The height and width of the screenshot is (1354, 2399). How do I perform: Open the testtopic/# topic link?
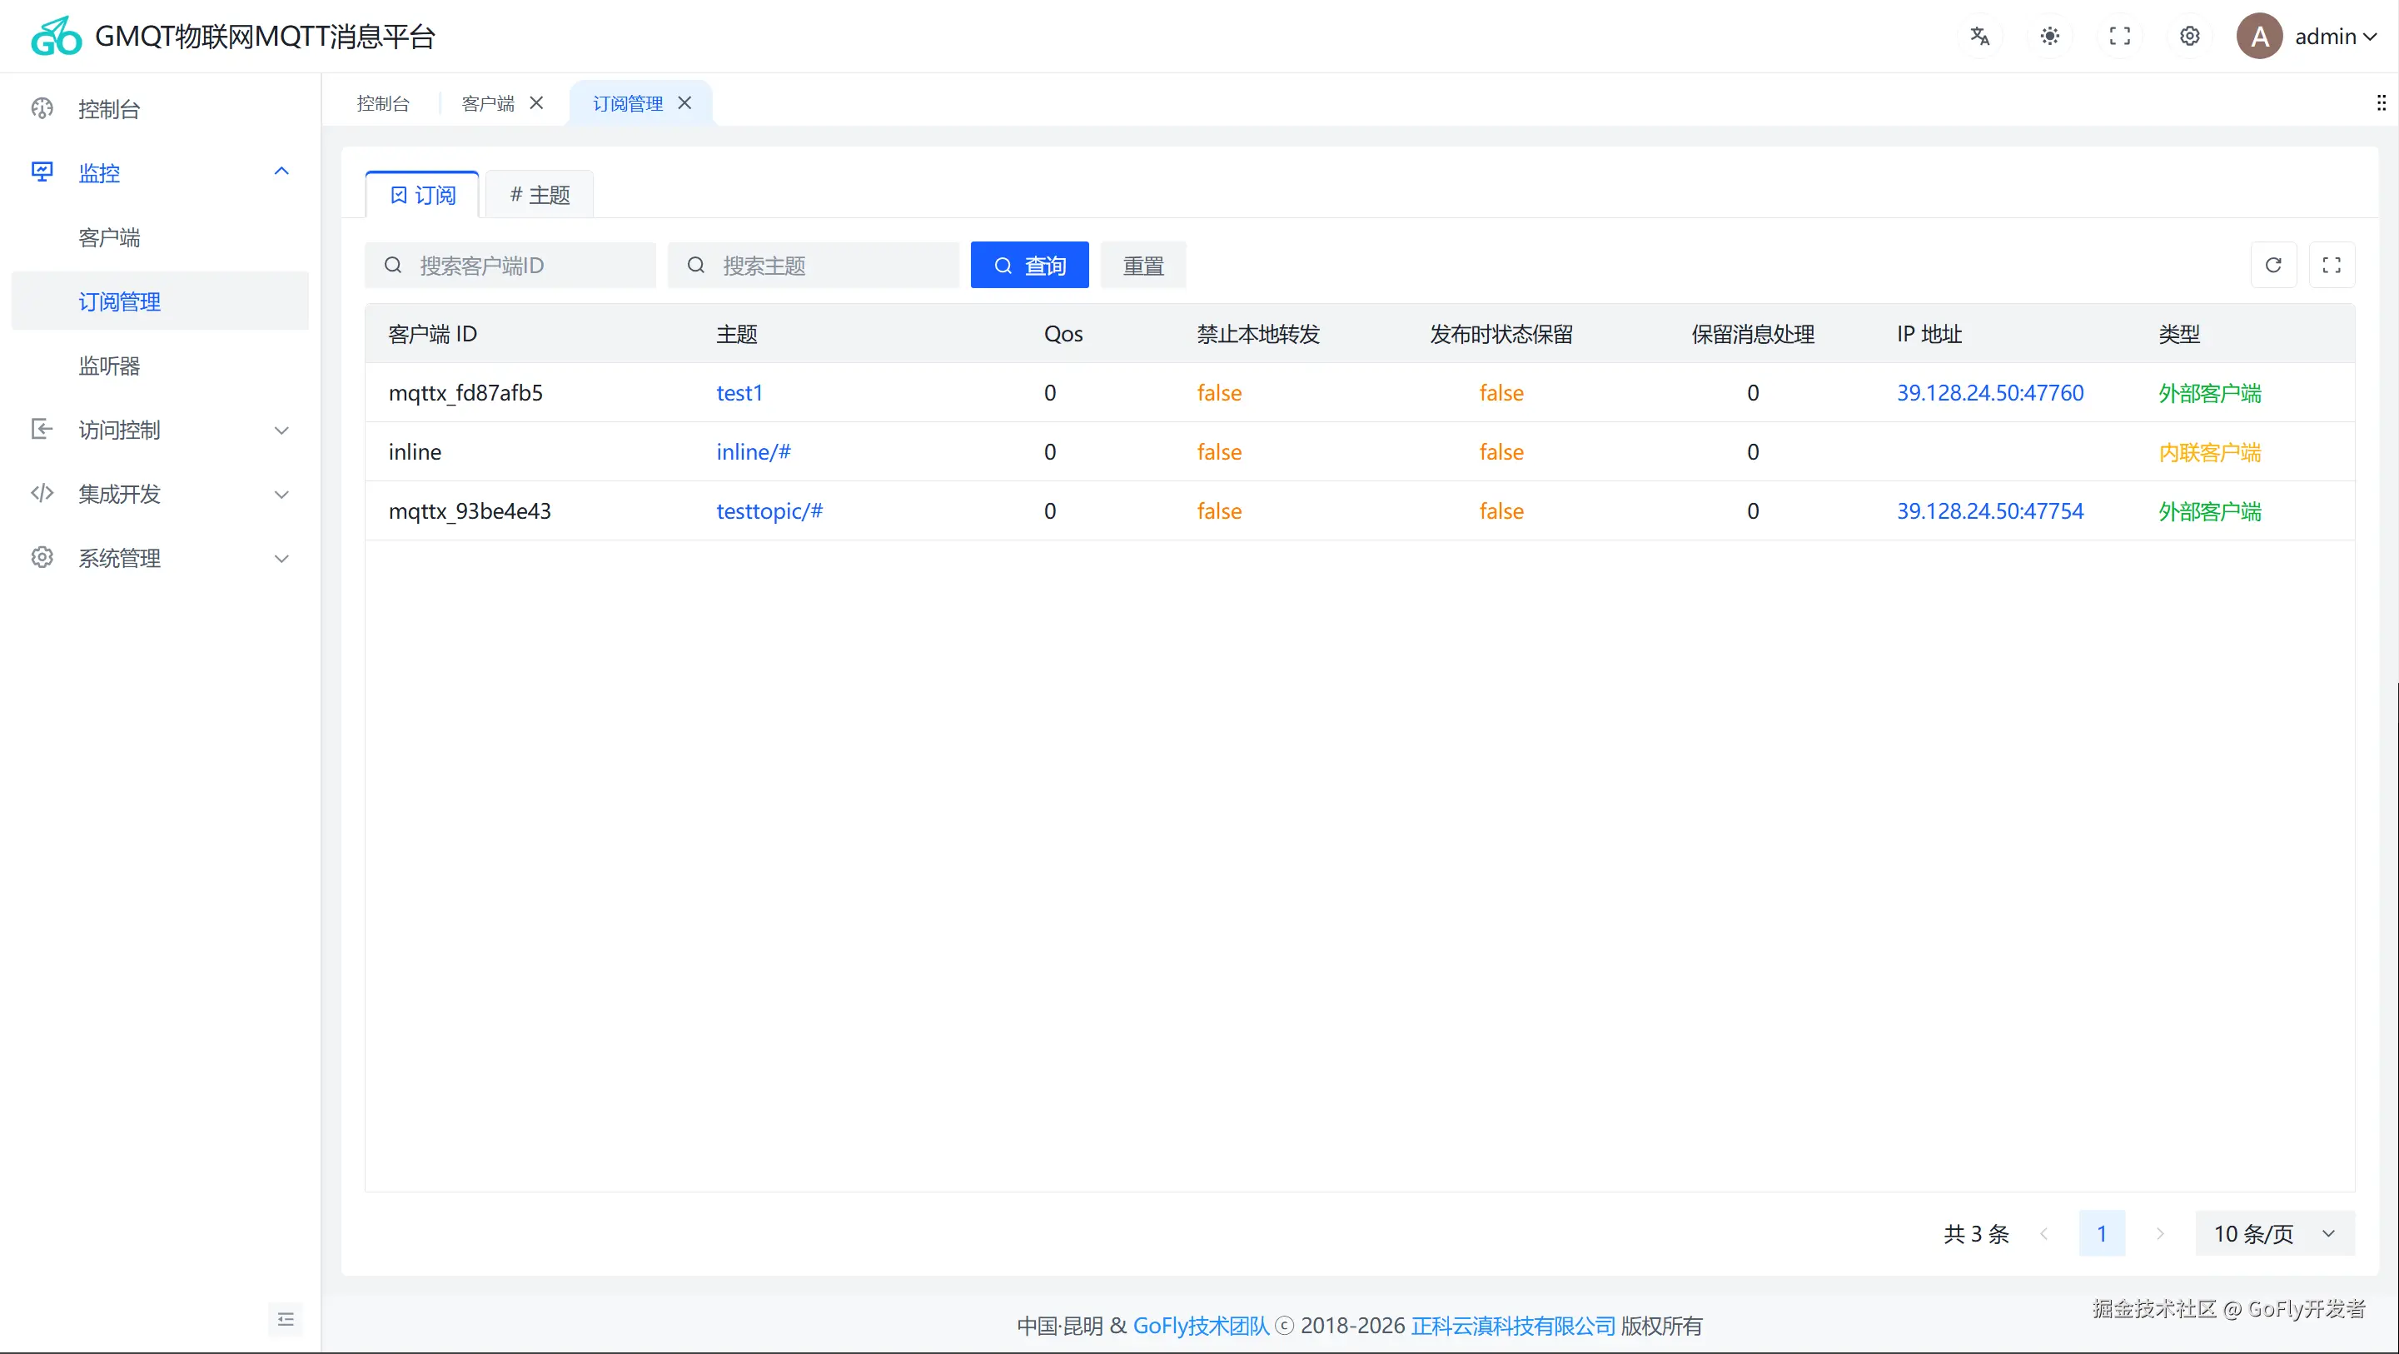(x=769, y=511)
